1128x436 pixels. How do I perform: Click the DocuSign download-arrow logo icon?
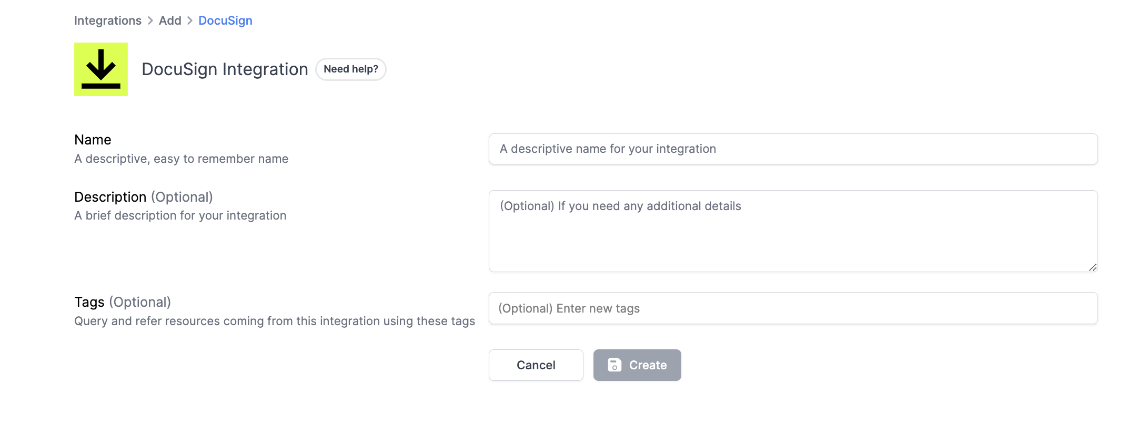point(101,69)
